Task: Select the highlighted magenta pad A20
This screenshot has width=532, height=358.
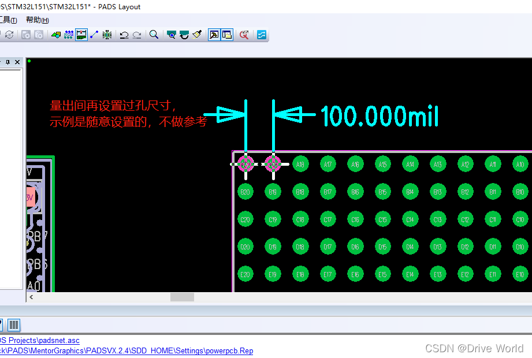Action: coord(245,164)
